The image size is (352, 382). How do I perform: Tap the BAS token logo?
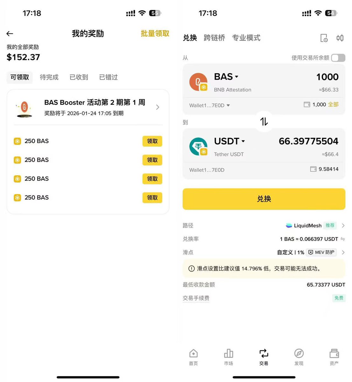(199, 82)
